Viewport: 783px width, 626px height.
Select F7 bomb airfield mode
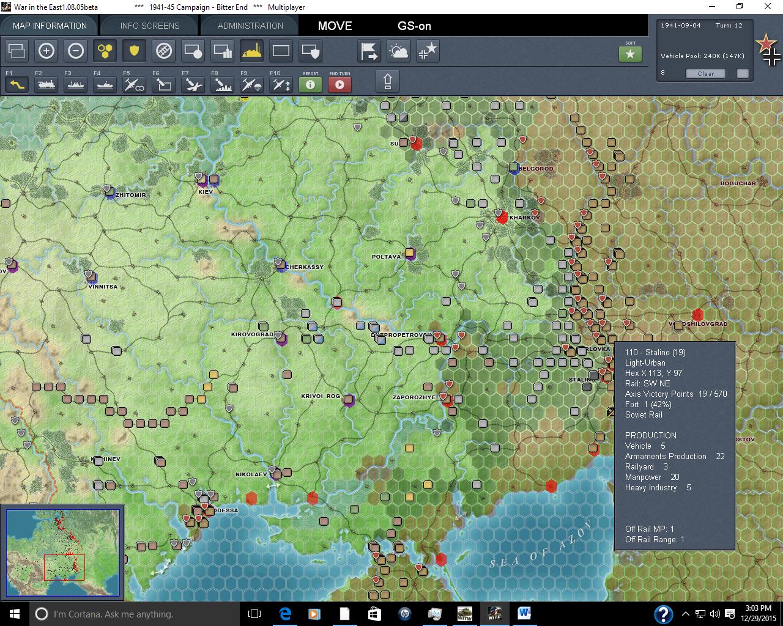[193, 84]
